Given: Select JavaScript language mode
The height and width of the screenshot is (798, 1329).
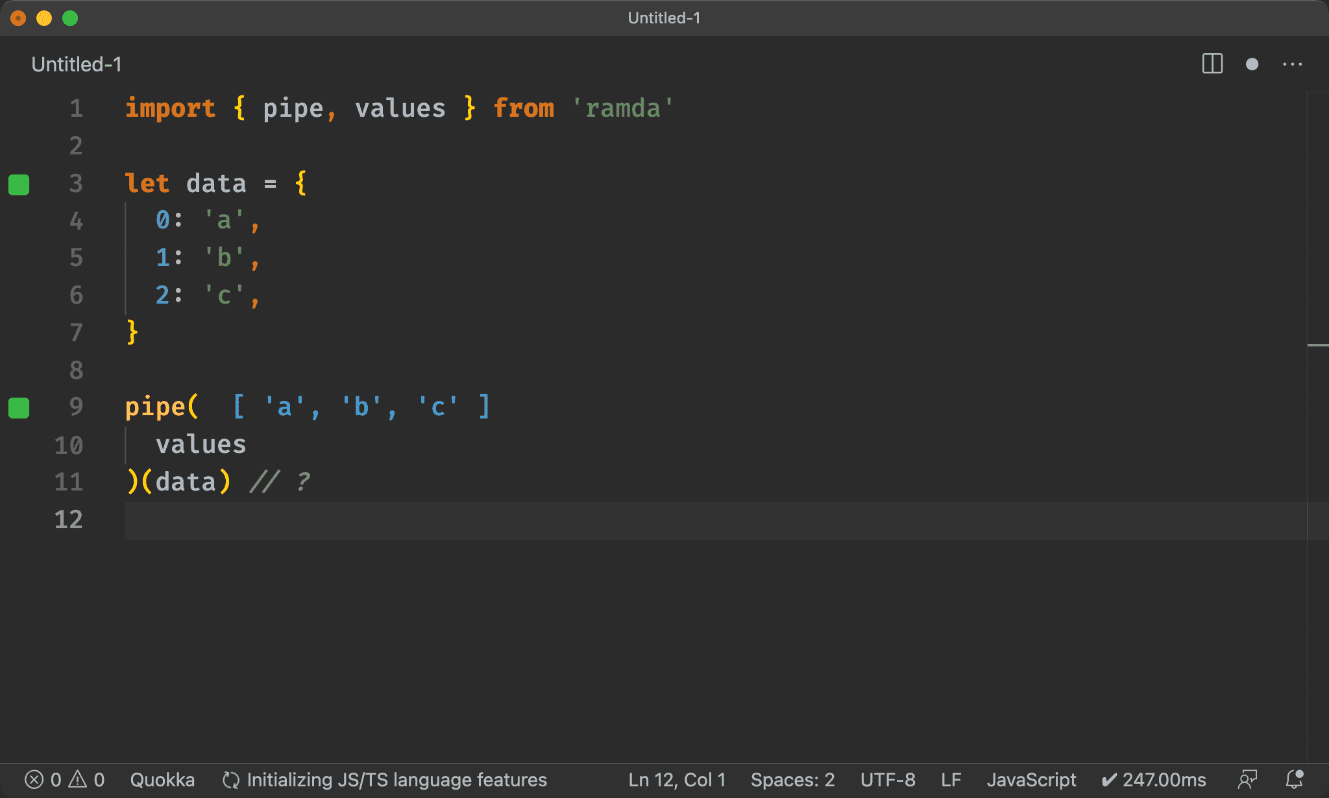Looking at the screenshot, I should pos(1031,779).
